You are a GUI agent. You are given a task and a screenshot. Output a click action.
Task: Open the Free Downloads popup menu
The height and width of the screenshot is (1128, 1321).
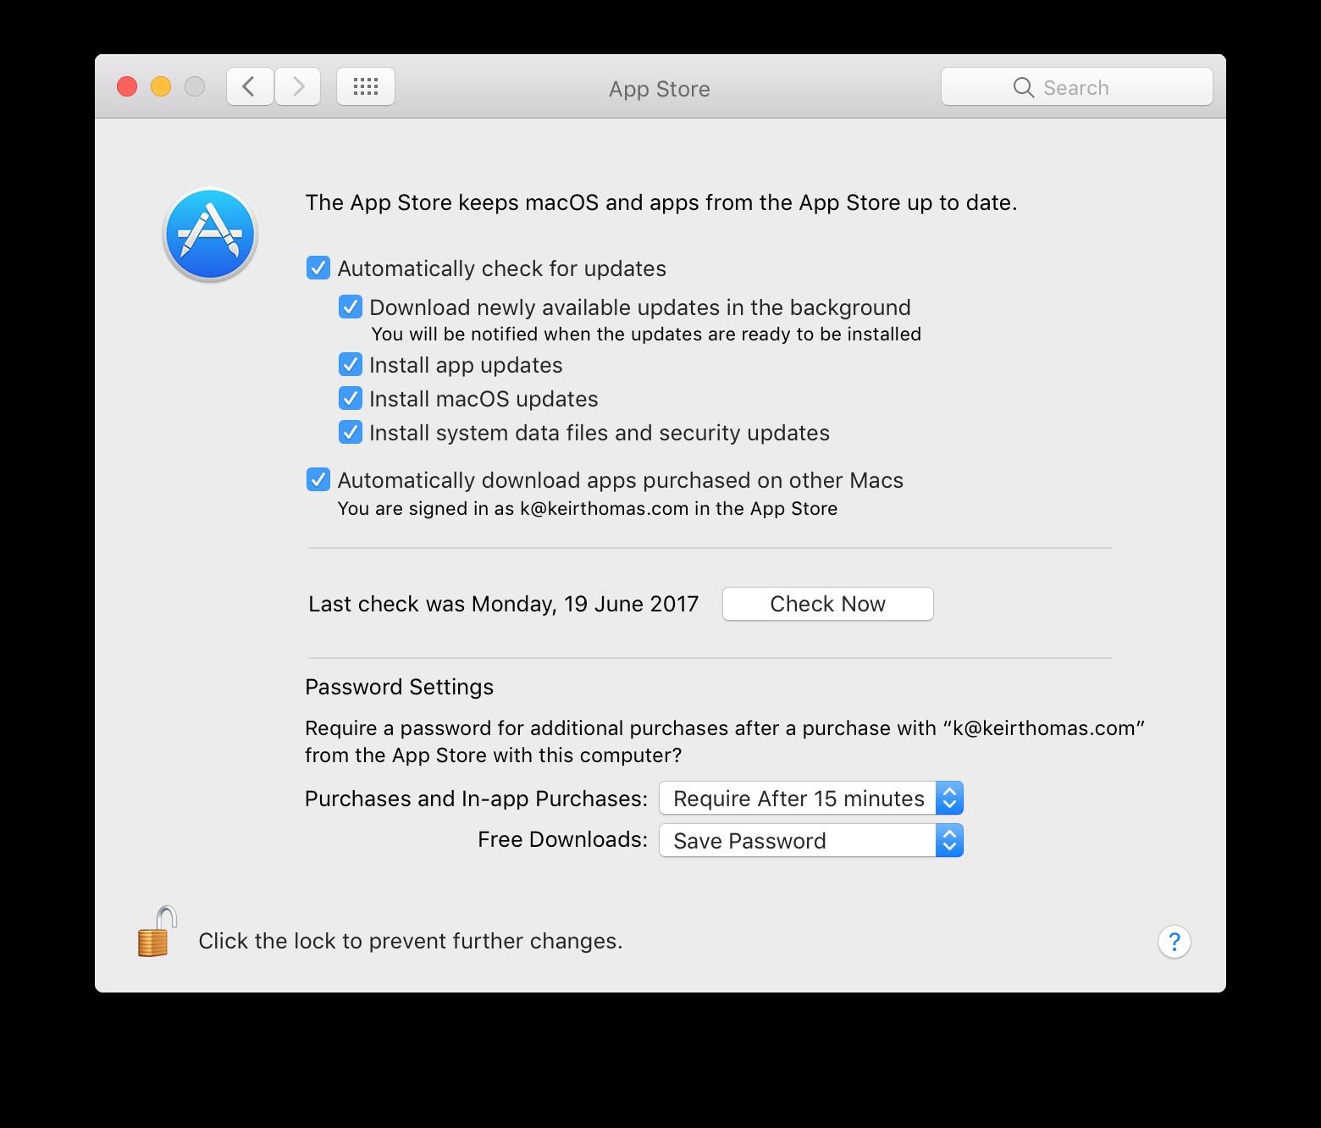[x=810, y=840]
